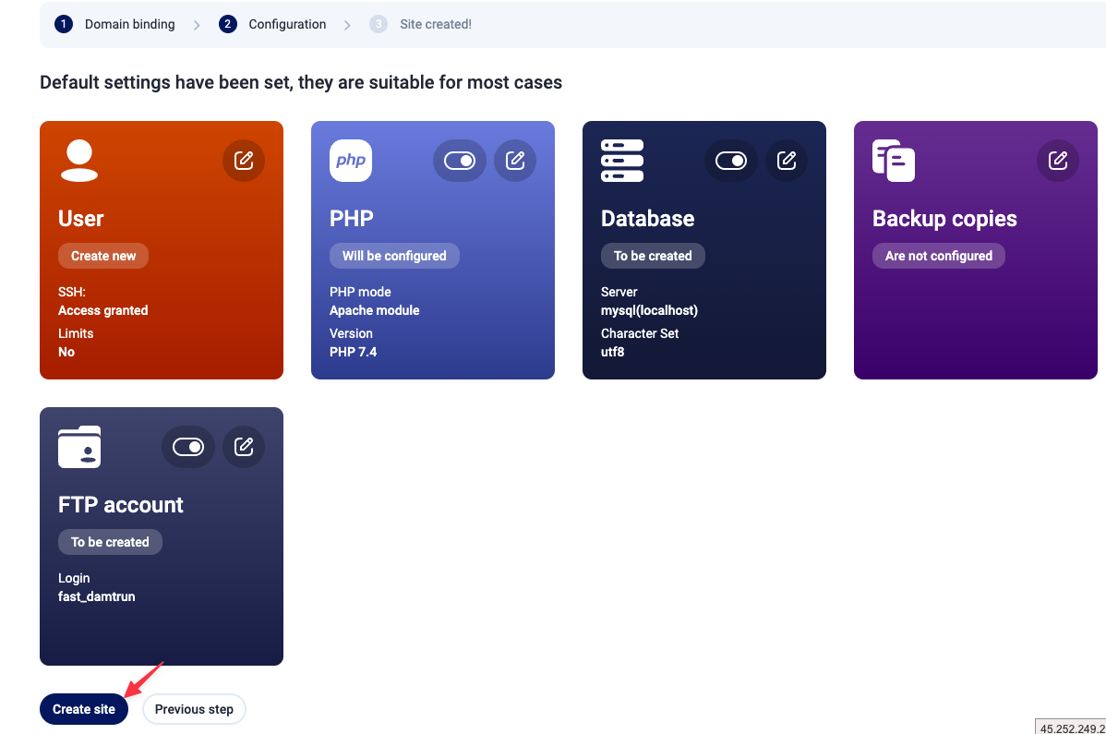Screen dimensions: 1106x734
Task: Edit the Database card settings
Action: (x=787, y=161)
